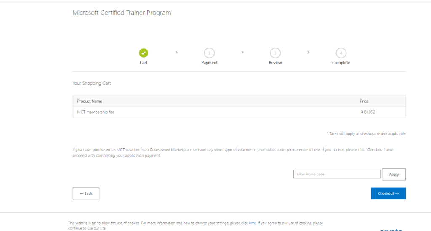The width and height of the screenshot is (431, 231).
Task: Click the arrow between Cart and Payment
Action: (176, 52)
